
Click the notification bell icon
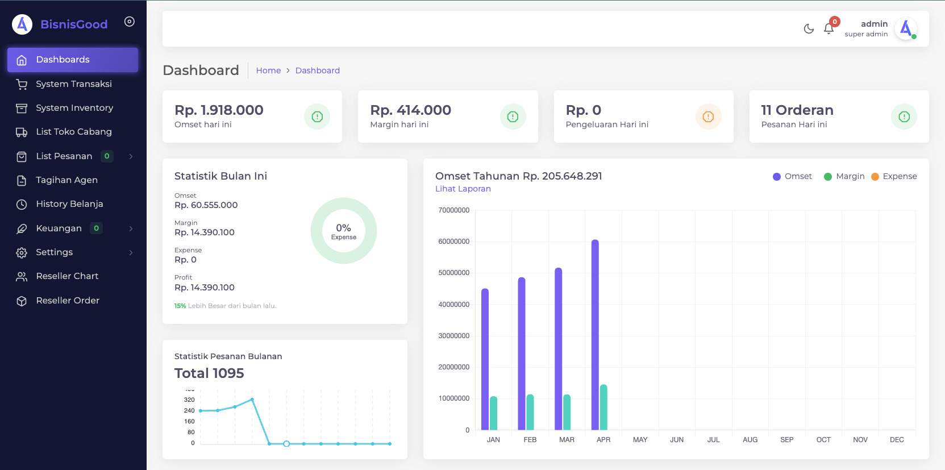(x=829, y=29)
